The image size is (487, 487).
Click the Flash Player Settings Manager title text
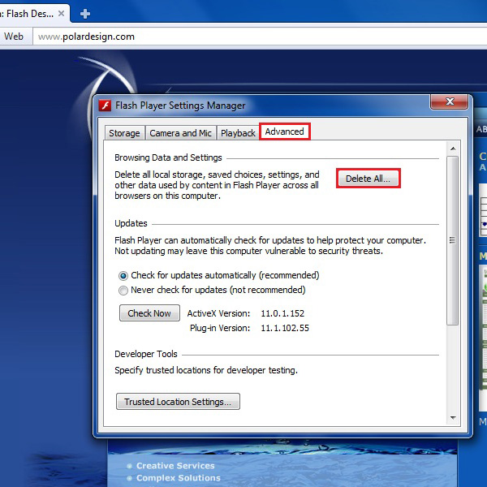click(180, 106)
